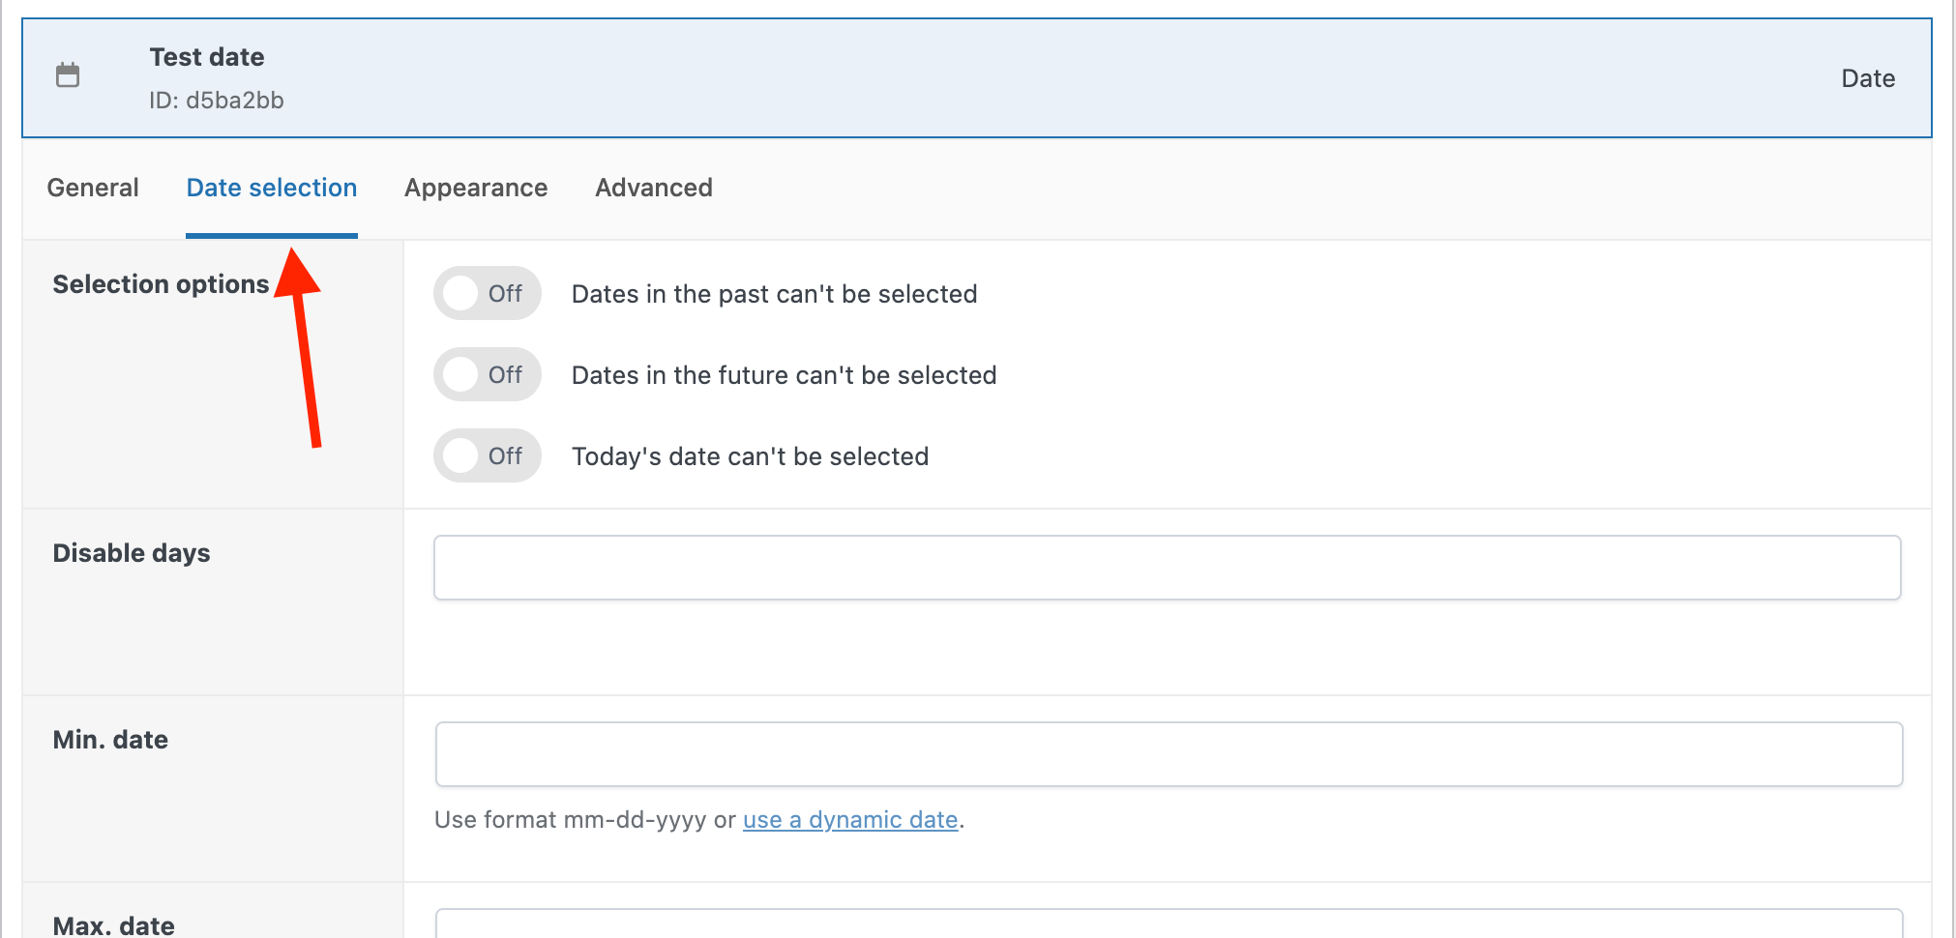
Task: Stay on the Date selection tab
Action: tap(271, 188)
